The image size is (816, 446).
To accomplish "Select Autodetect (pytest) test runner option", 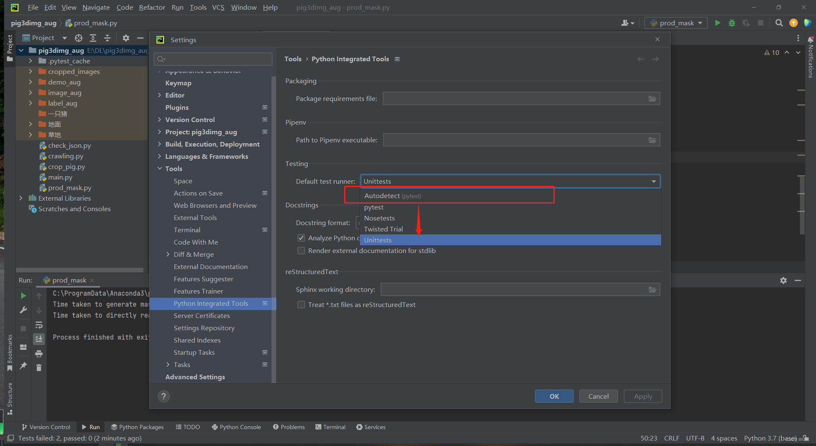I will [510, 196].
